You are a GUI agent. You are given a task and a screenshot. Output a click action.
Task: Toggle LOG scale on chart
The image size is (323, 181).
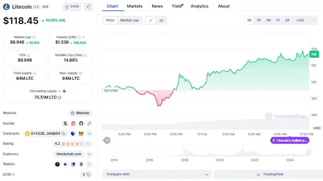point(300,20)
